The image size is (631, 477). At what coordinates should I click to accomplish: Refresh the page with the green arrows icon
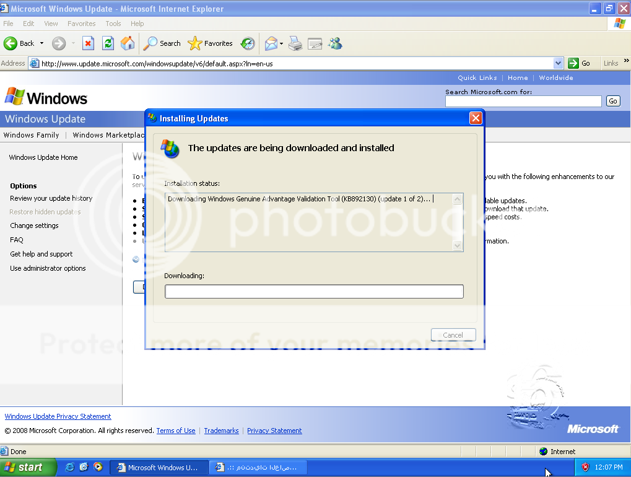[x=108, y=43]
